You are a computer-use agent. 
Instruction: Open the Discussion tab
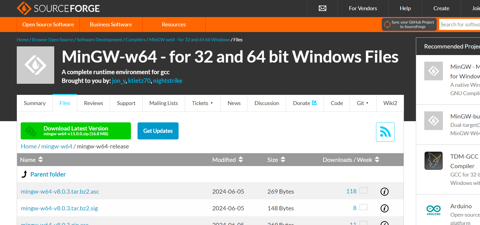(x=267, y=103)
